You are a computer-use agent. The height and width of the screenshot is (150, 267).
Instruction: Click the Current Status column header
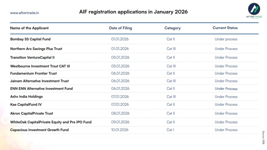[x=225, y=28]
